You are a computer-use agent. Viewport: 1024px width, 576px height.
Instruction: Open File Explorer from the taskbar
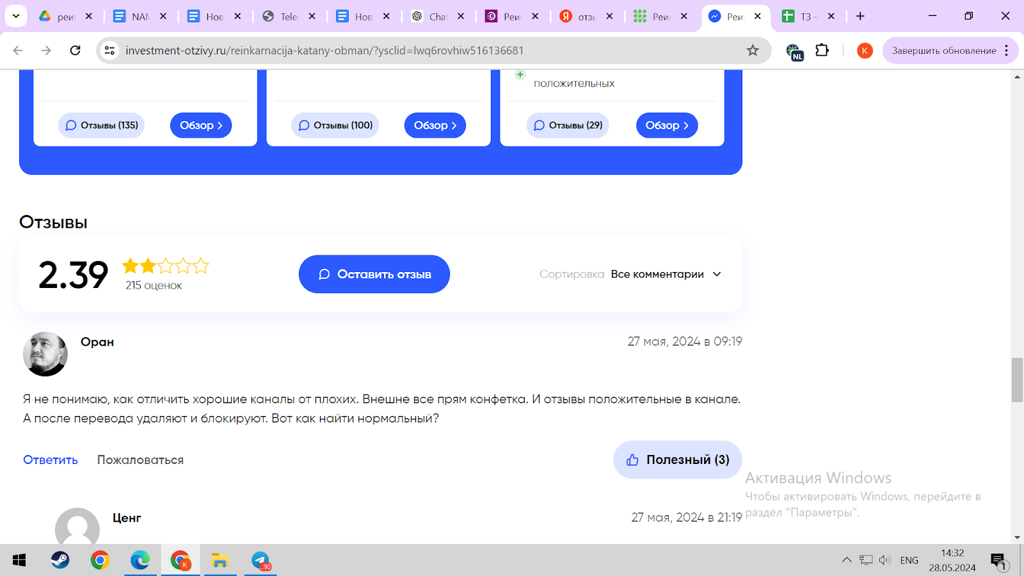tap(220, 561)
